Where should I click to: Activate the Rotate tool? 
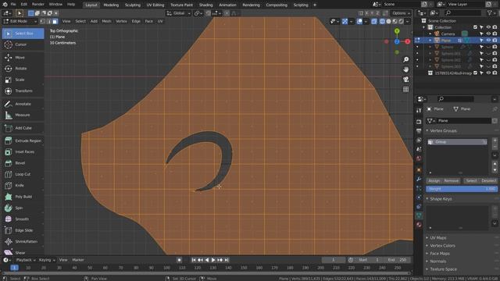[x=23, y=69]
